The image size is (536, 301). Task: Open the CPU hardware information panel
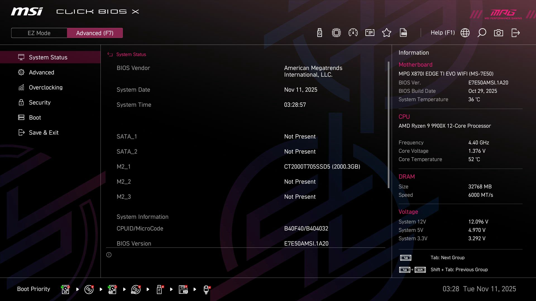pyautogui.click(x=336, y=33)
